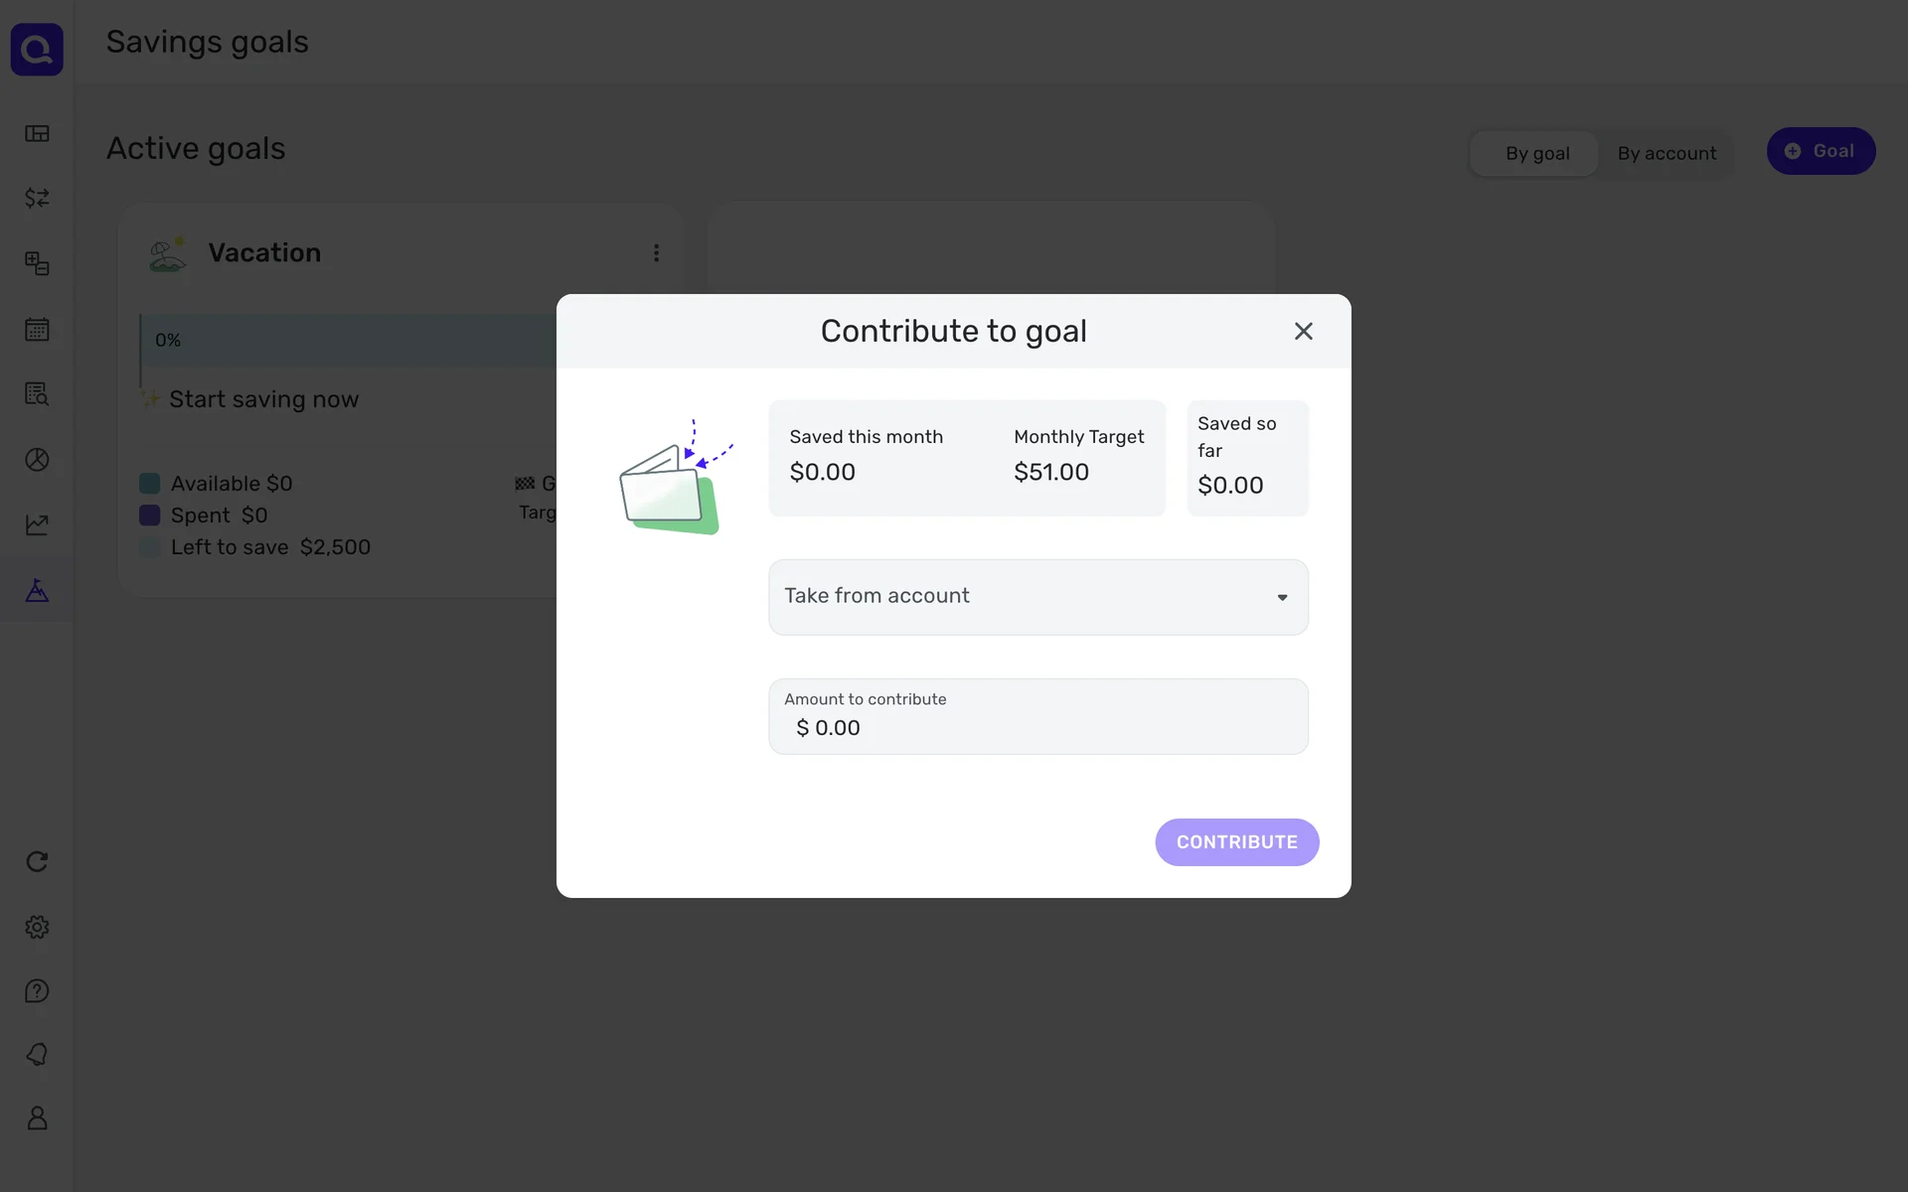Image resolution: width=1908 pixels, height=1192 pixels.
Task: Open the settings gear icon
Action: pyautogui.click(x=37, y=927)
